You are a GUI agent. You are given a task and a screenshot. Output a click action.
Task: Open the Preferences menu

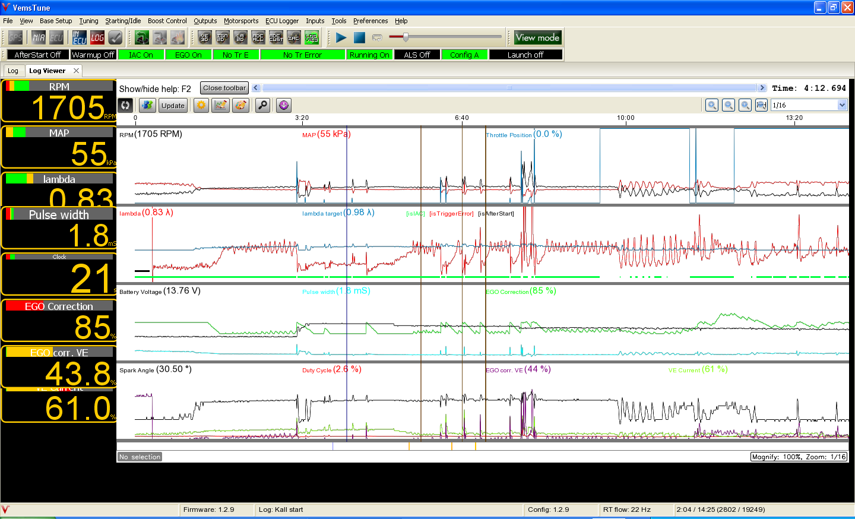pyautogui.click(x=370, y=21)
